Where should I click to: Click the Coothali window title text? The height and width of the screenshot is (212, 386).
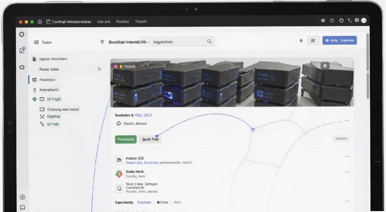[71, 22]
